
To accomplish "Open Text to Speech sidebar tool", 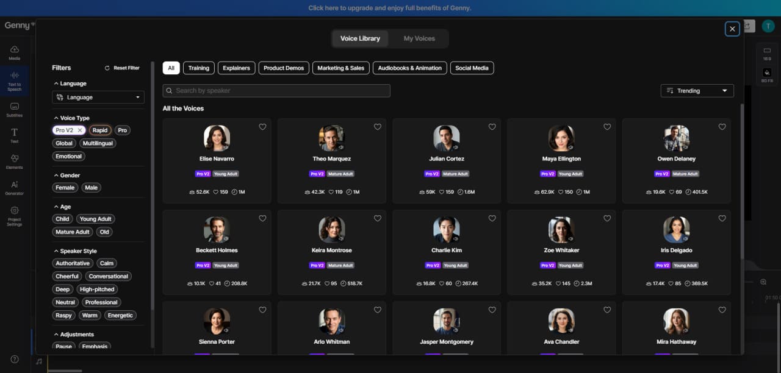I will pyautogui.click(x=15, y=82).
